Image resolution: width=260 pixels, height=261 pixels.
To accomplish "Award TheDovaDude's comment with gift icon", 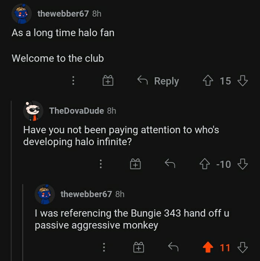I will (x=135, y=164).
